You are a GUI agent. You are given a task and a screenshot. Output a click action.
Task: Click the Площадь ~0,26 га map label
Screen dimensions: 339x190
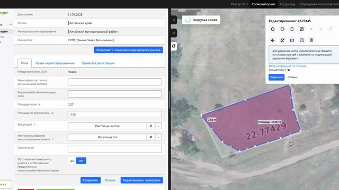pos(270,122)
